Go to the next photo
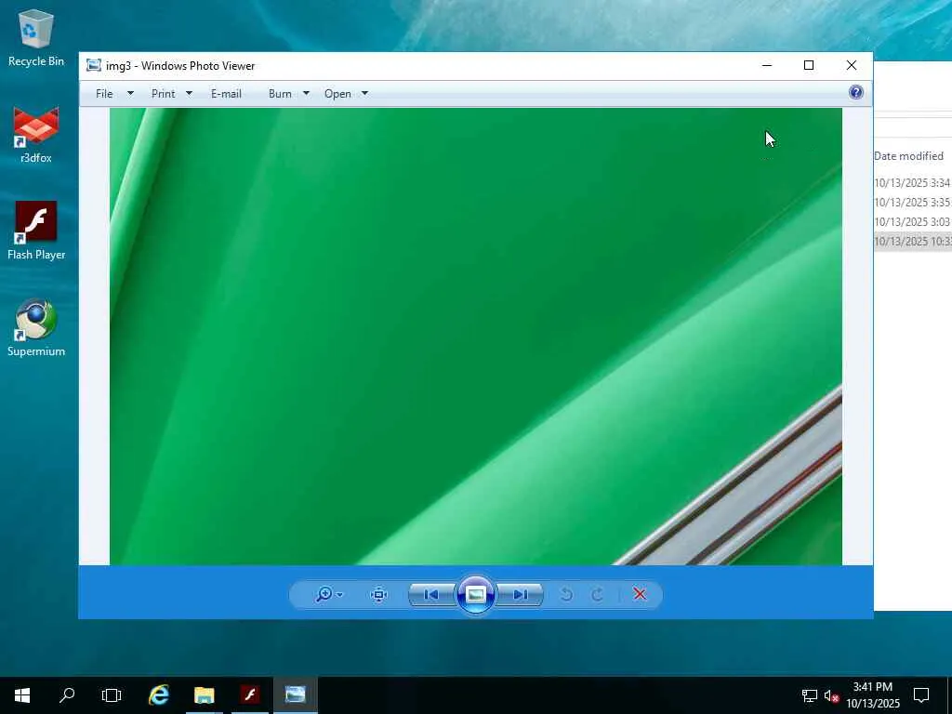952x714 pixels. tap(520, 594)
